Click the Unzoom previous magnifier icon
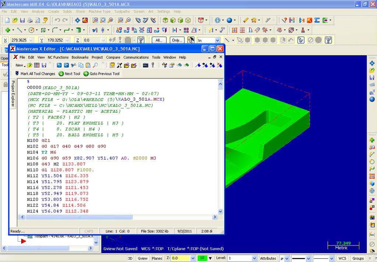This screenshot has width=377, height=262. click(x=121, y=20)
